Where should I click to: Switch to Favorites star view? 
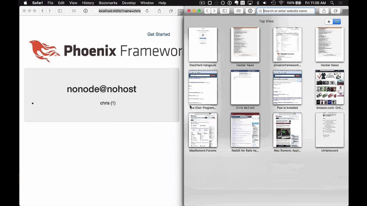329,21
